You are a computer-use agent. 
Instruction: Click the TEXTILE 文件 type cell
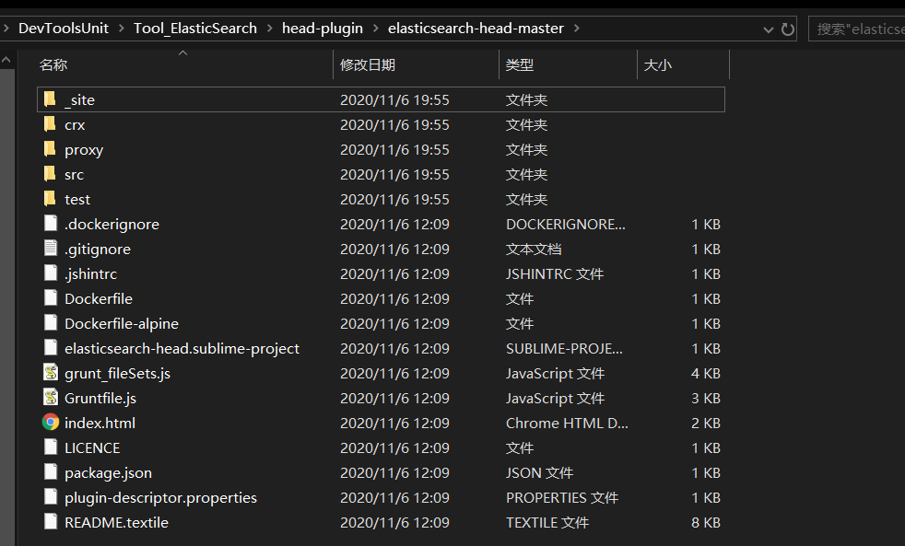[x=547, y=522]
